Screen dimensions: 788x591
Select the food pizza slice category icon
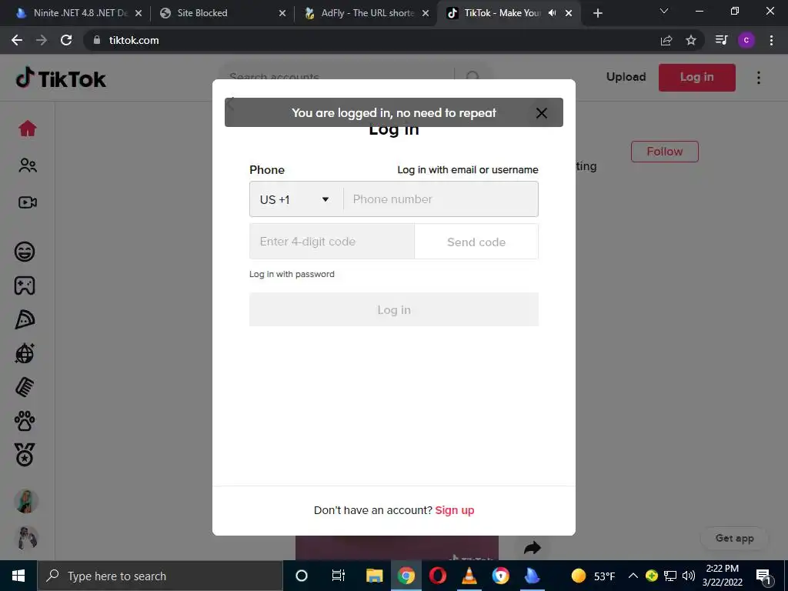tap(25, 319)
